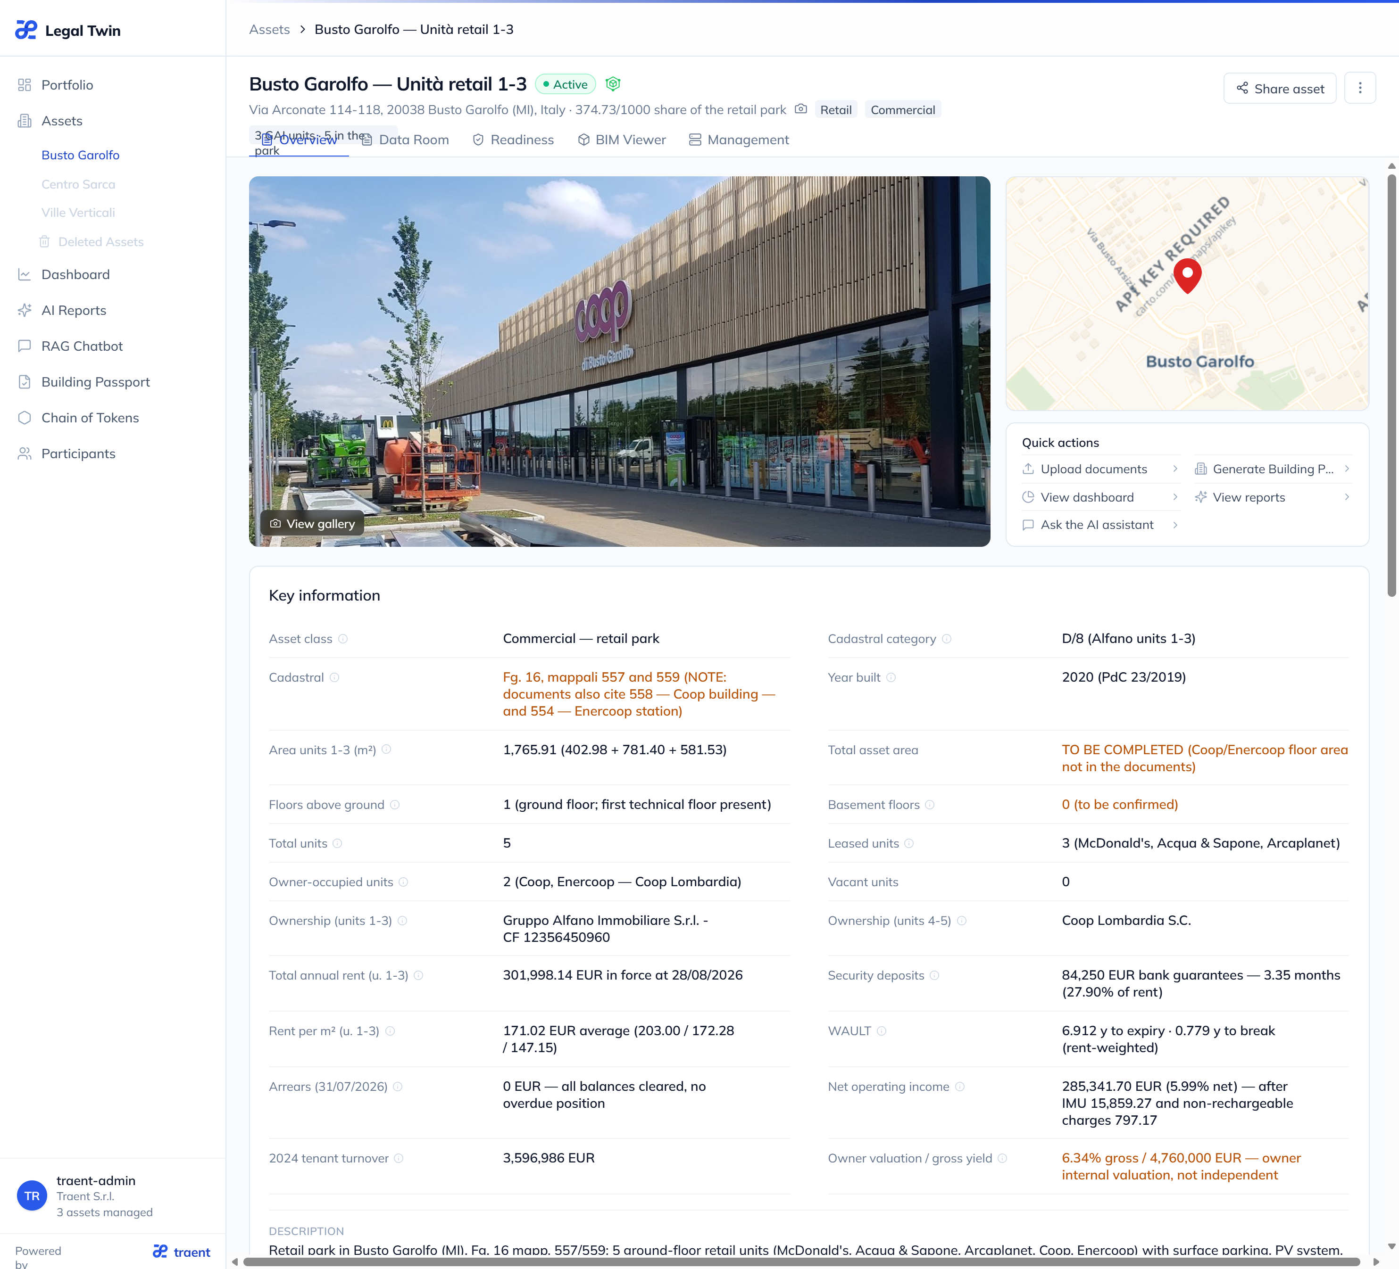The width and height of the screenshot is (1399, 1269).
Task: Click the TR user avatar
Action: click(x=32, y=1195)
